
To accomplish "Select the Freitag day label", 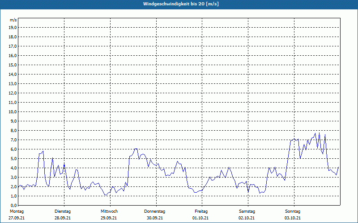I will coord(201,211).
